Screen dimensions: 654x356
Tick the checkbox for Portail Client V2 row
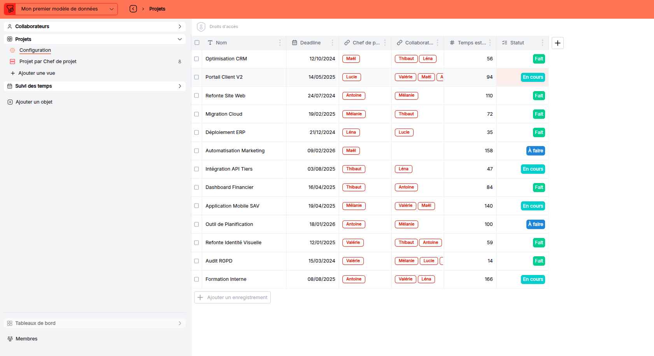196,77
